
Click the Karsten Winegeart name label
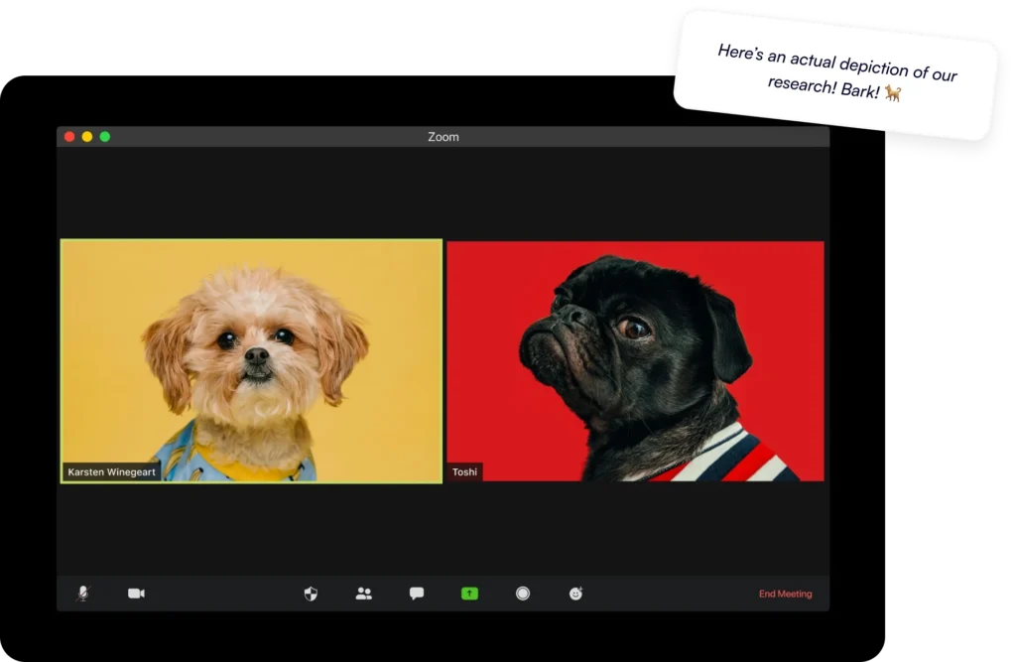click(x=111, y=472)
